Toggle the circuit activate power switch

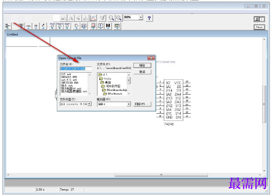tap(259, 19)
